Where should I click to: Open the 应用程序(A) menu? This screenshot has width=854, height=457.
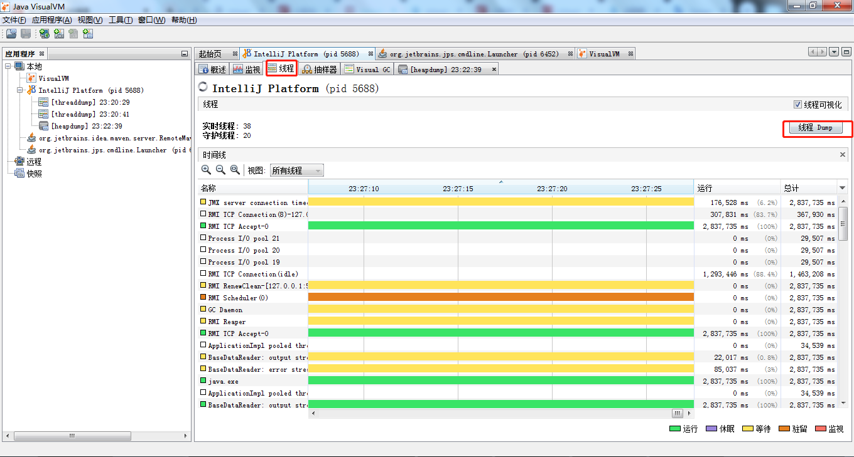[x=51, y=20]
